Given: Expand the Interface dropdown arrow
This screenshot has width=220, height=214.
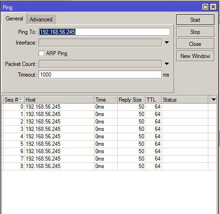Looking at the screenshot, I should click(167, 43).
